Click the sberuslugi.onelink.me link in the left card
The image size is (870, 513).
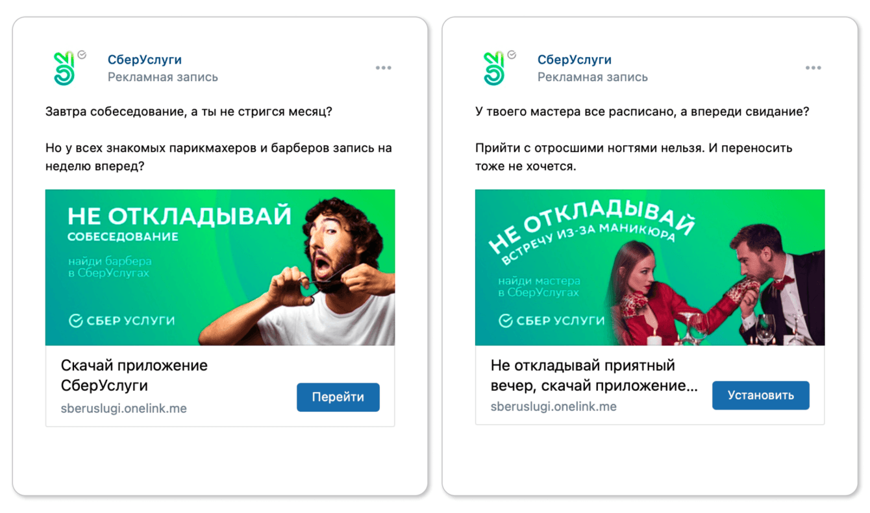pyautogui.click(x=123, y=408)
